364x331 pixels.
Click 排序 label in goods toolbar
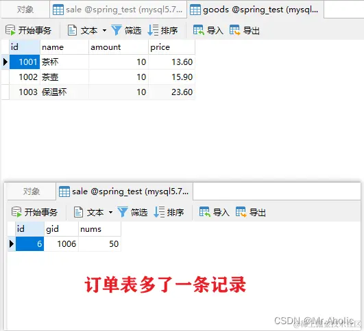click(x=169, y=30)
